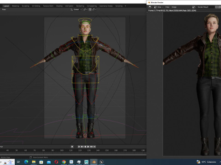The width and height of the screenshot is (221, 165).
Task: Click the timeline horizontal scrollbar
Action: point(73,154)
